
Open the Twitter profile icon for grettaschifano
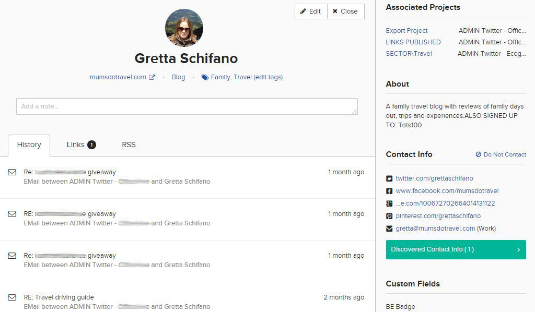pyautogui.click(x=389, y=178)
